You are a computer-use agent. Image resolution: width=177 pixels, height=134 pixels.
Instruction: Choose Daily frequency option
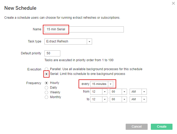pyautogui.click(x=46, y=88)
